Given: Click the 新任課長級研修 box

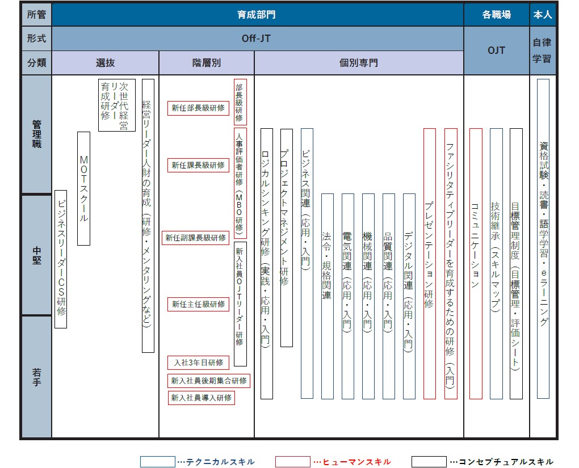Looking at the screenshot, I should pyautogui.click(x=198, y=165).
